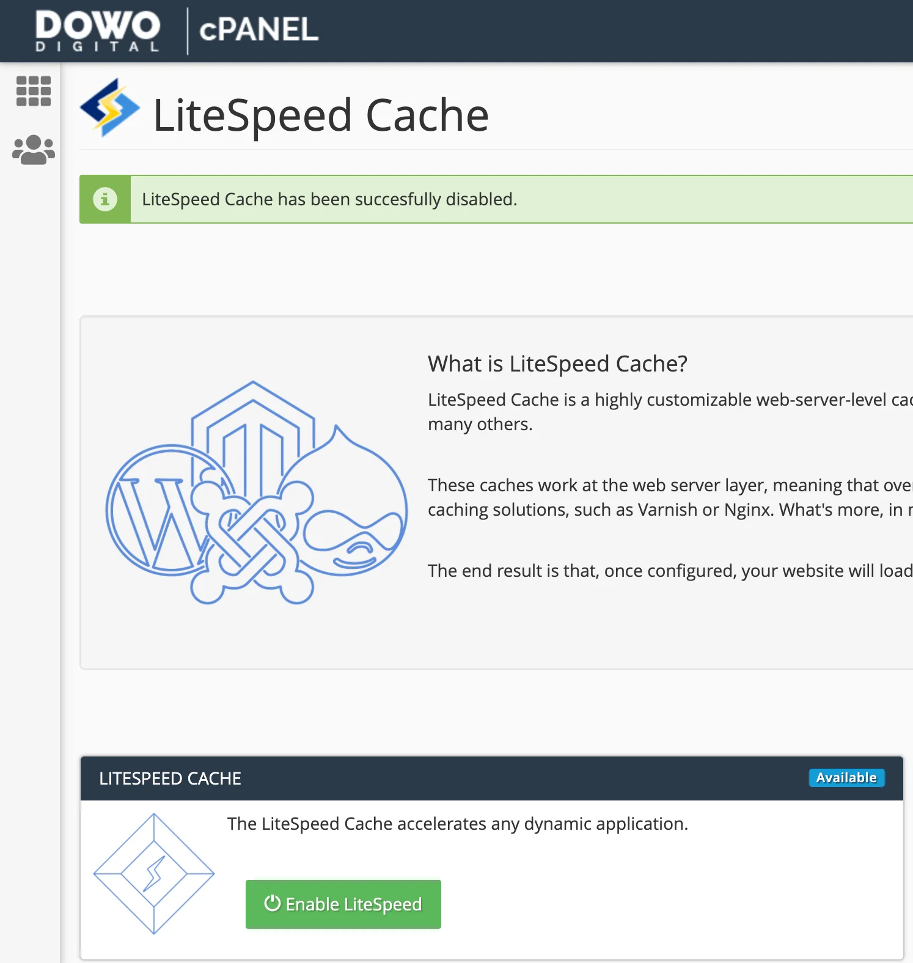Open User Manager people icon in sidebar

pos(34,150)
